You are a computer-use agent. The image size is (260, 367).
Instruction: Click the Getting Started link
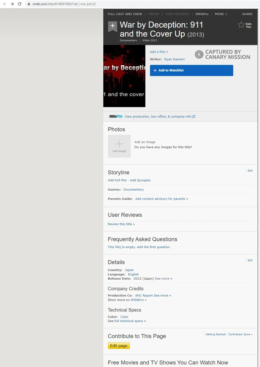point(215,334)
